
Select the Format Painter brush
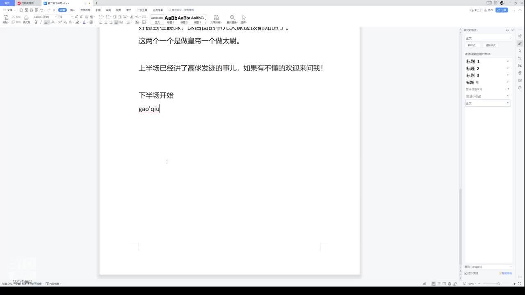(26, 18)
